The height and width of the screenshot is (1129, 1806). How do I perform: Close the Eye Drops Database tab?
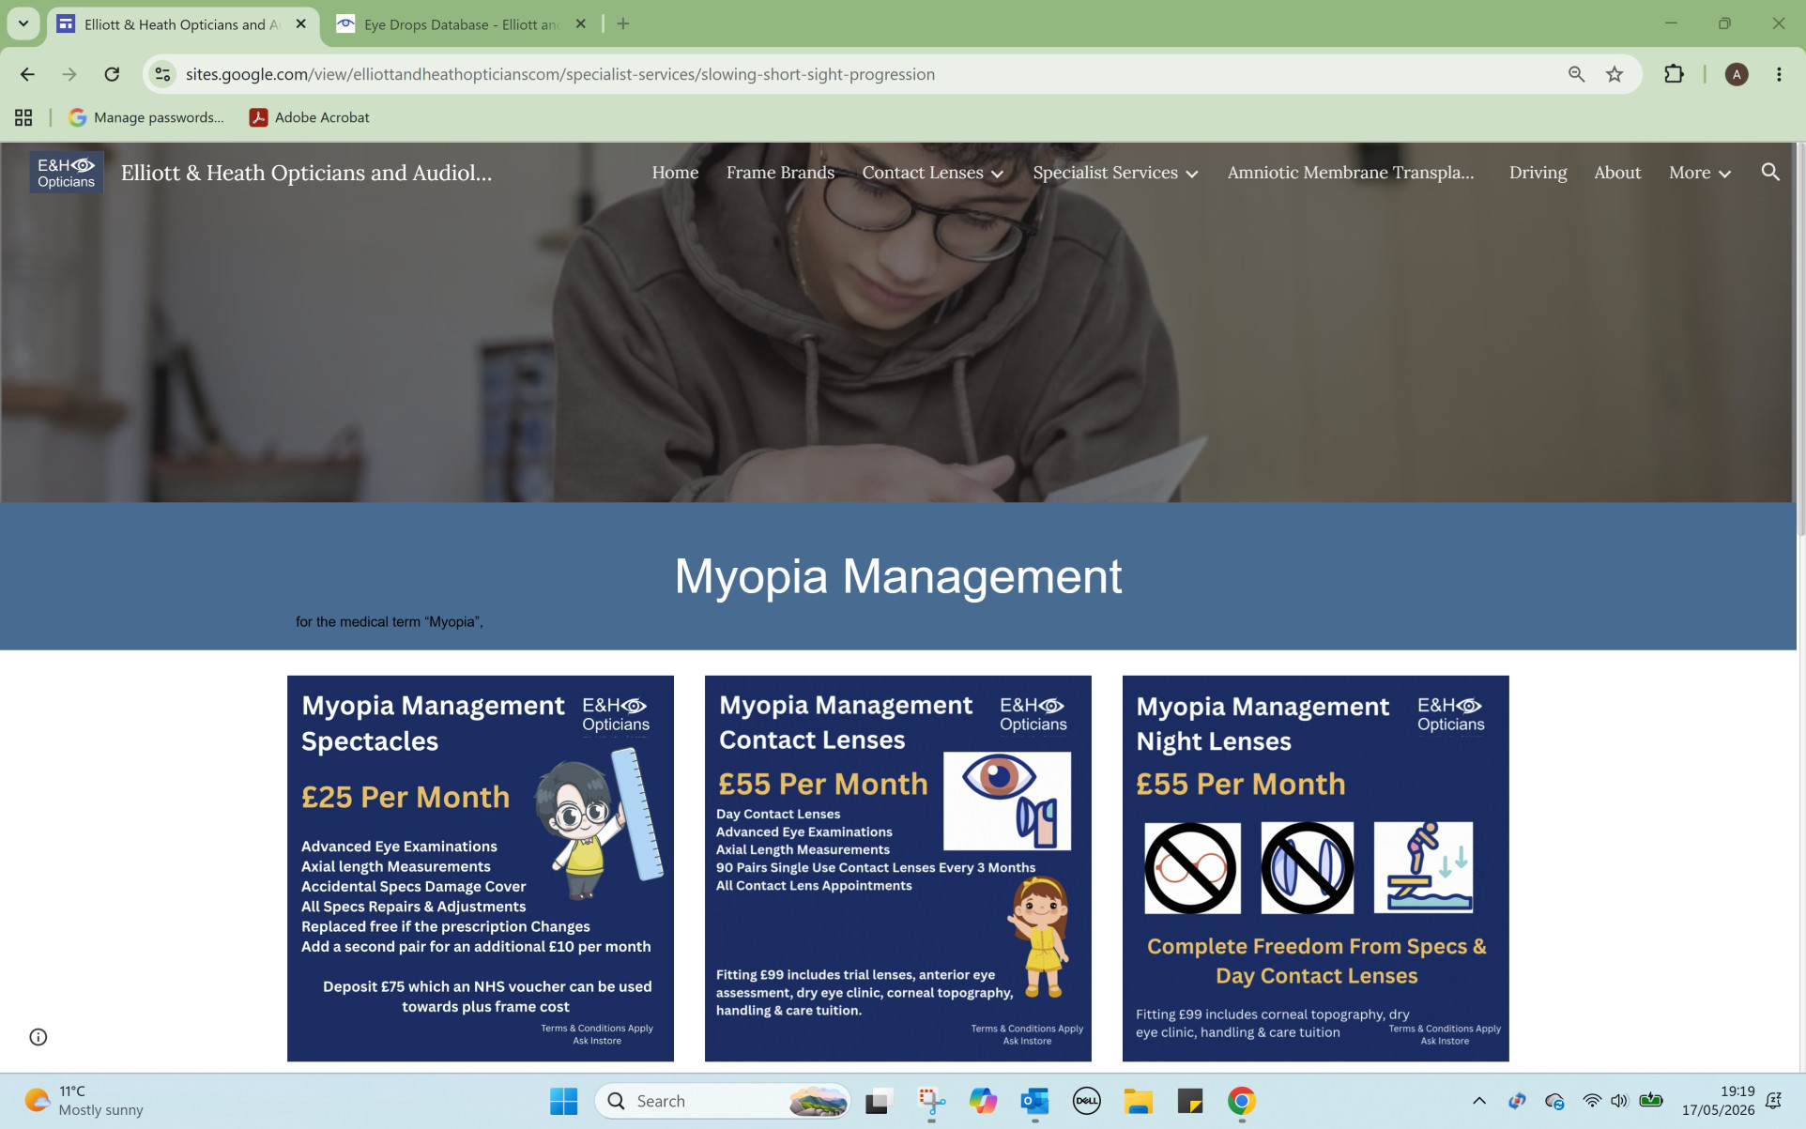tap(581, 23)
